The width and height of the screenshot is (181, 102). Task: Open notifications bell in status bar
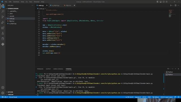(x=178, y=97)
